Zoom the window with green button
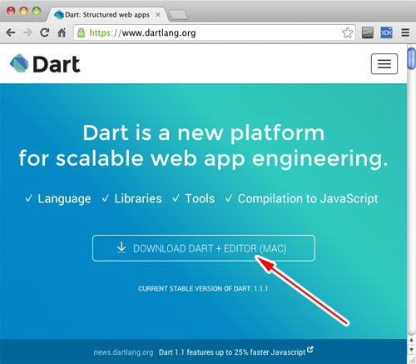Image resolution: width=416 pixels, height=364 pixels. (37, 11)
